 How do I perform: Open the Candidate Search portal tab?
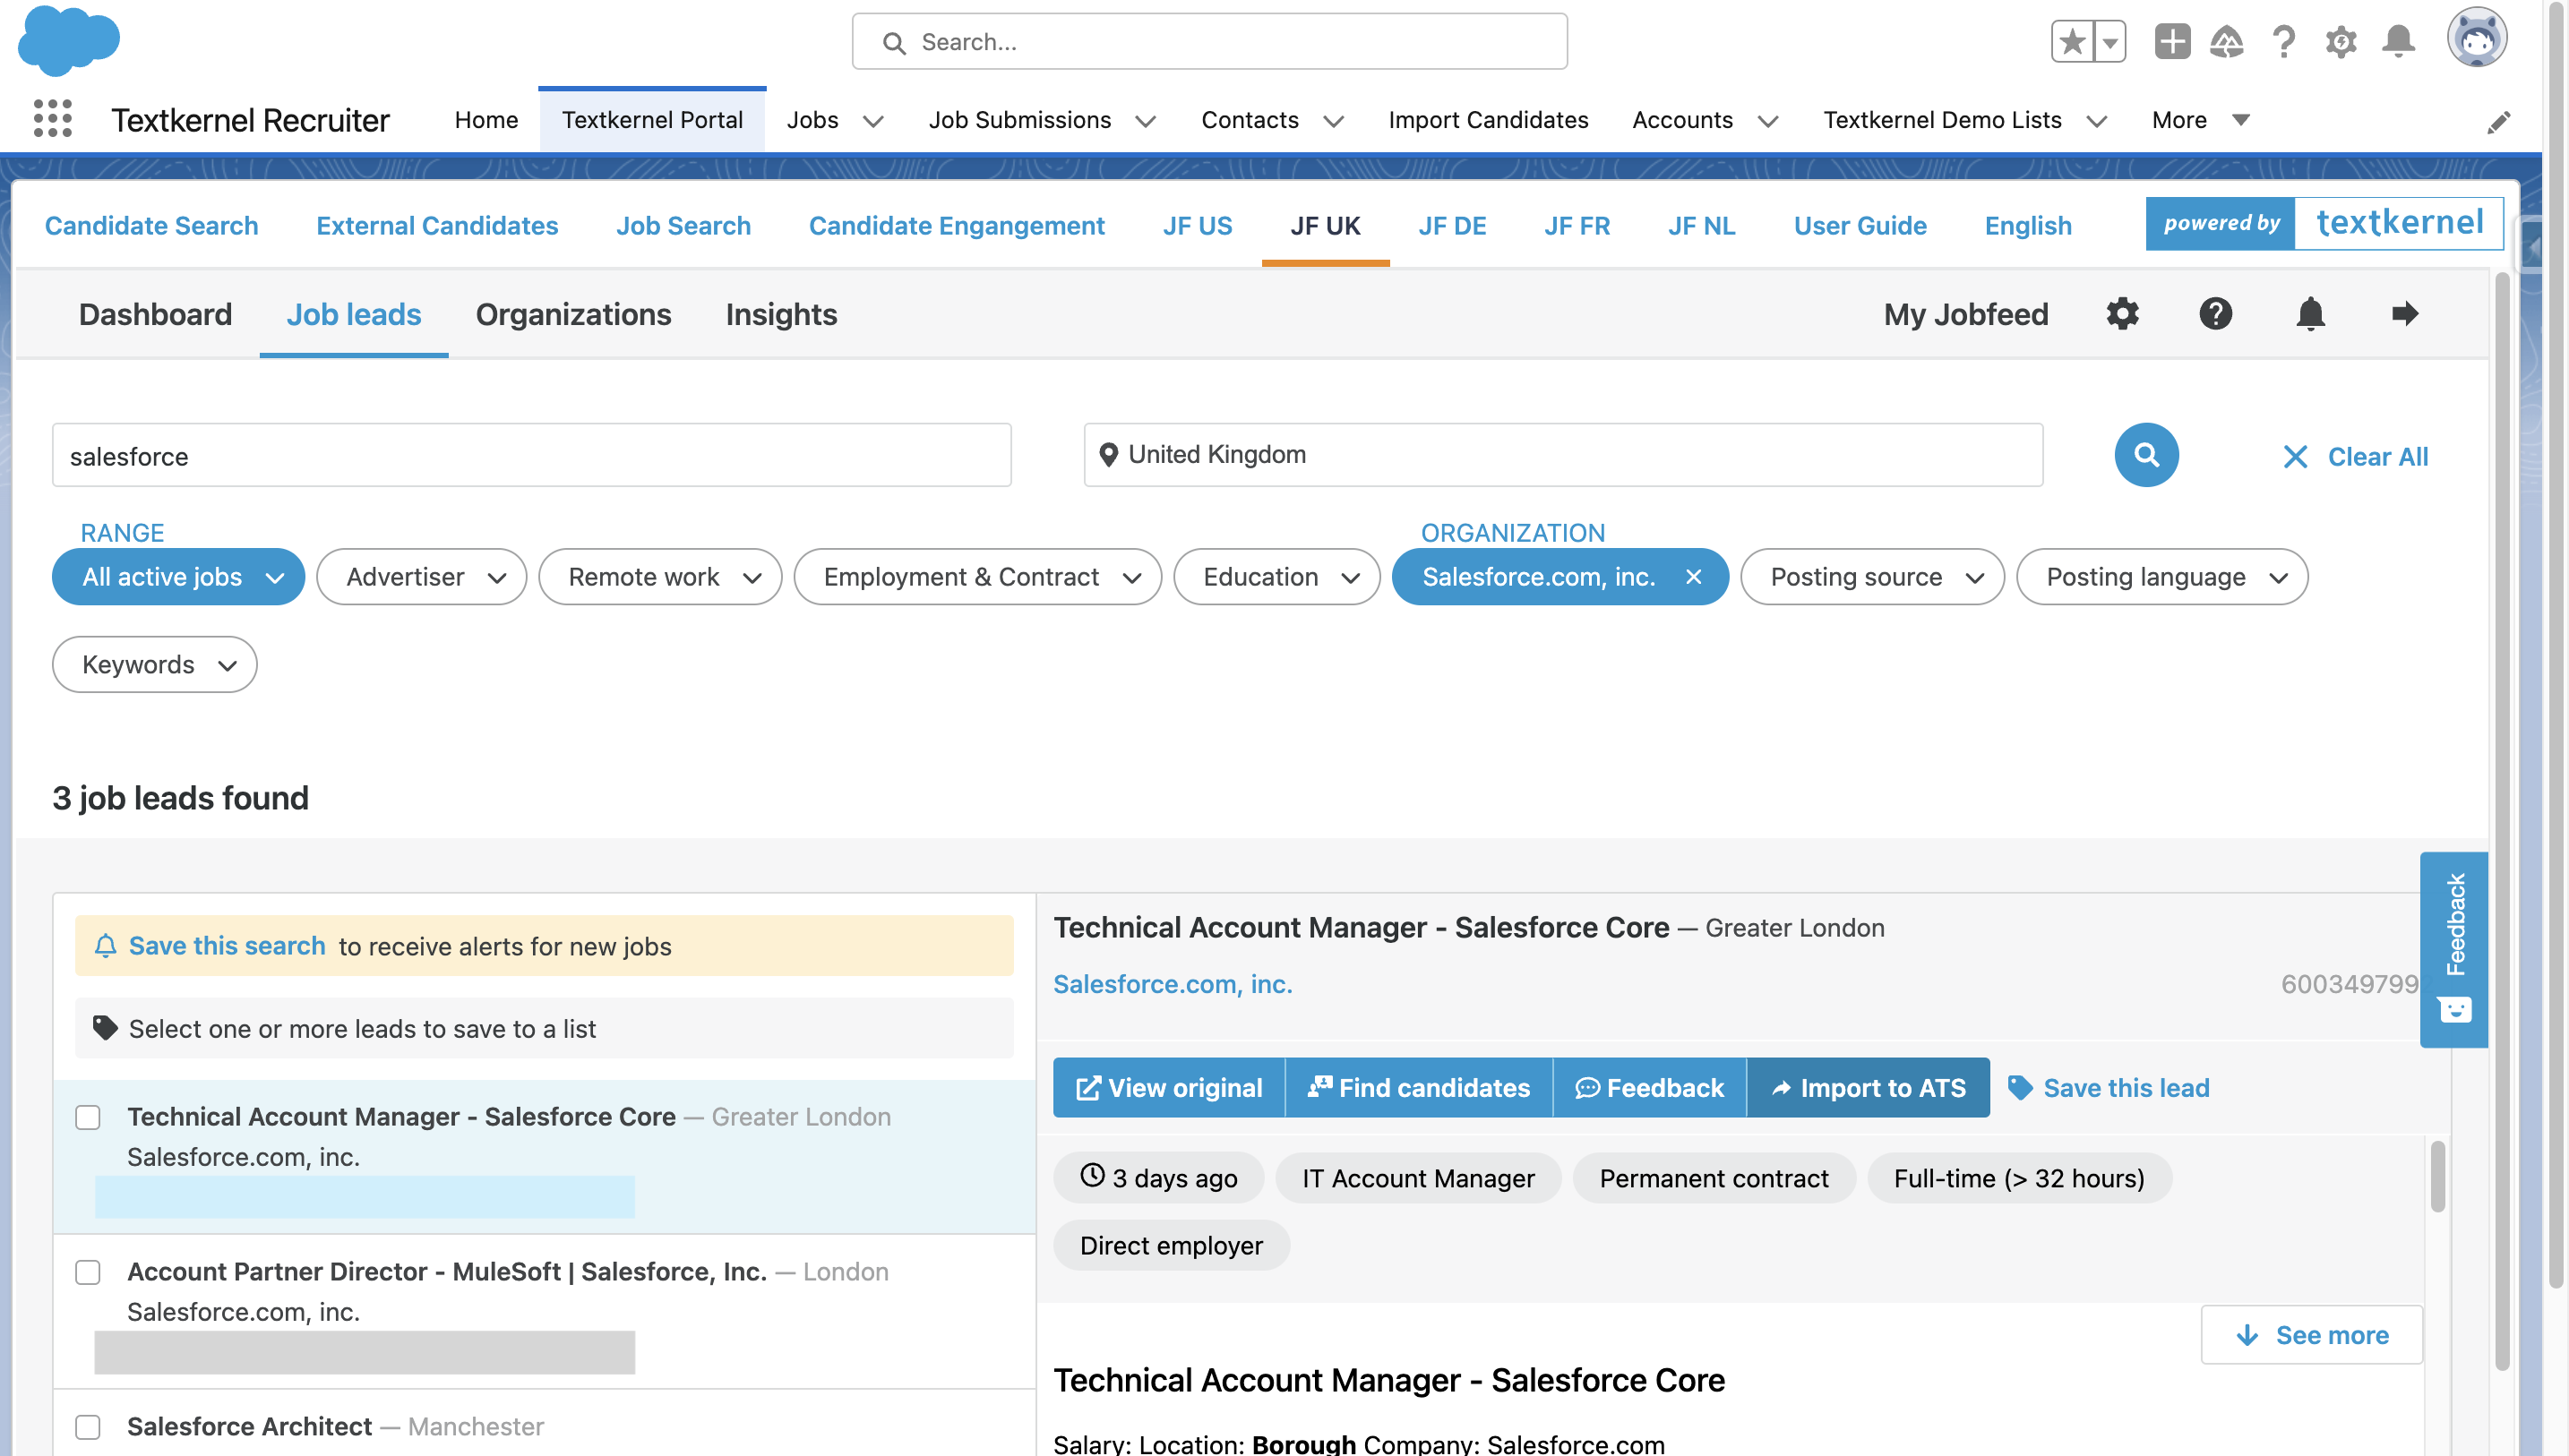point(151,226)
